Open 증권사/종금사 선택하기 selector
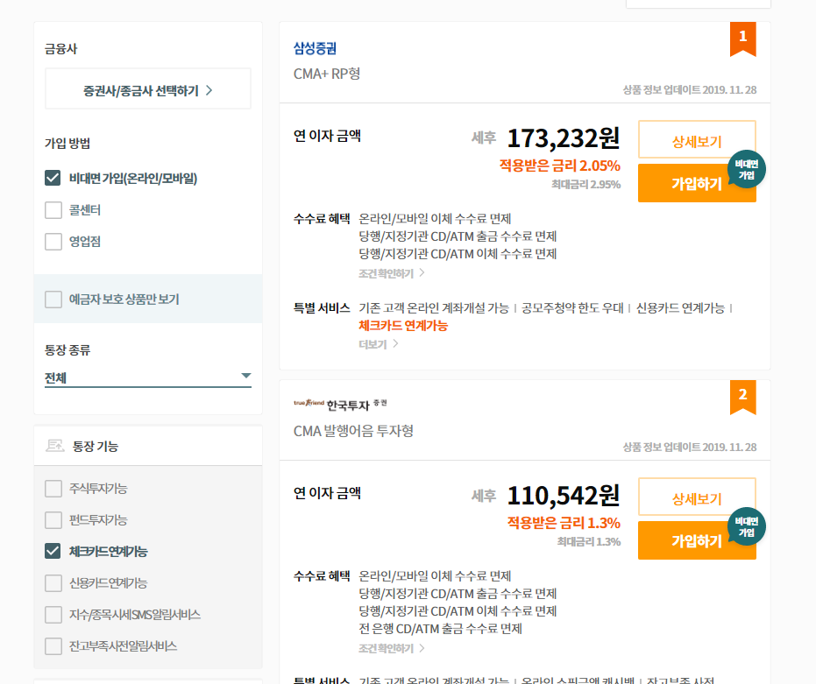 click(148, 88)
